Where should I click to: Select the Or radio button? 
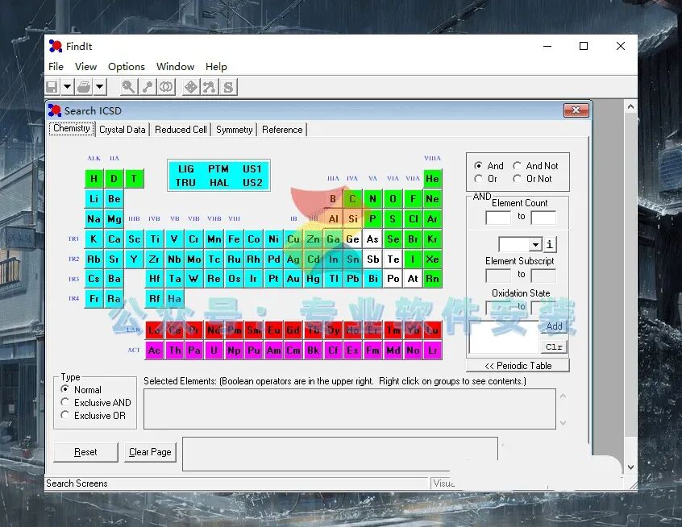point(478,179)
